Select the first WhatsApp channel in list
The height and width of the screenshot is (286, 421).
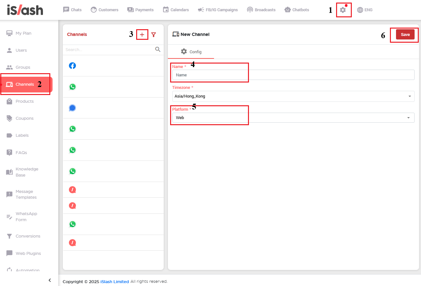[72, 87]
